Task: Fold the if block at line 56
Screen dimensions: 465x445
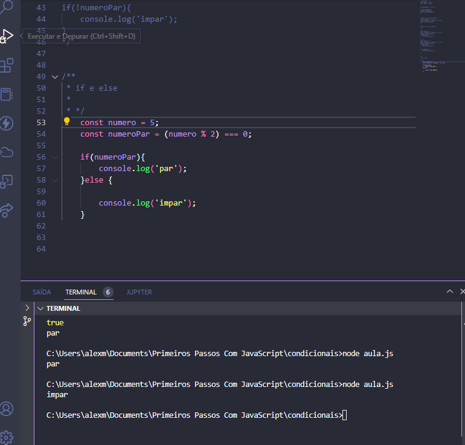Action: (x=55, y=157)
